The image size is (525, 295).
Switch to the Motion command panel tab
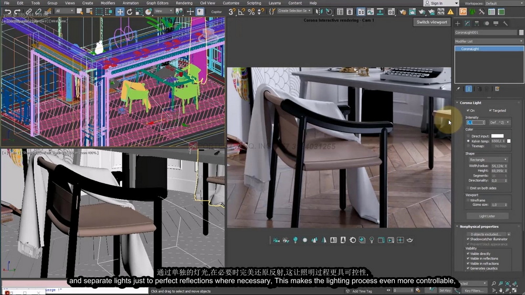pos(487,24)
